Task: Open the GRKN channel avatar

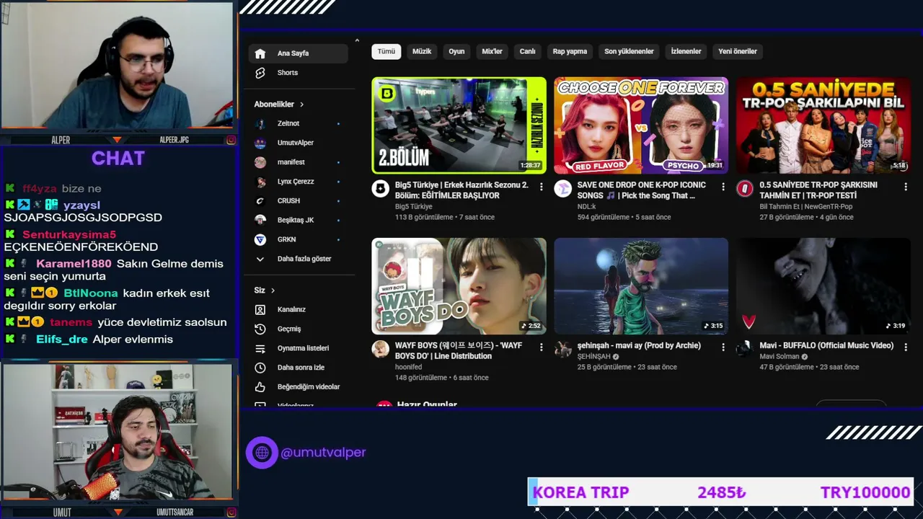Action: point(260,239)
